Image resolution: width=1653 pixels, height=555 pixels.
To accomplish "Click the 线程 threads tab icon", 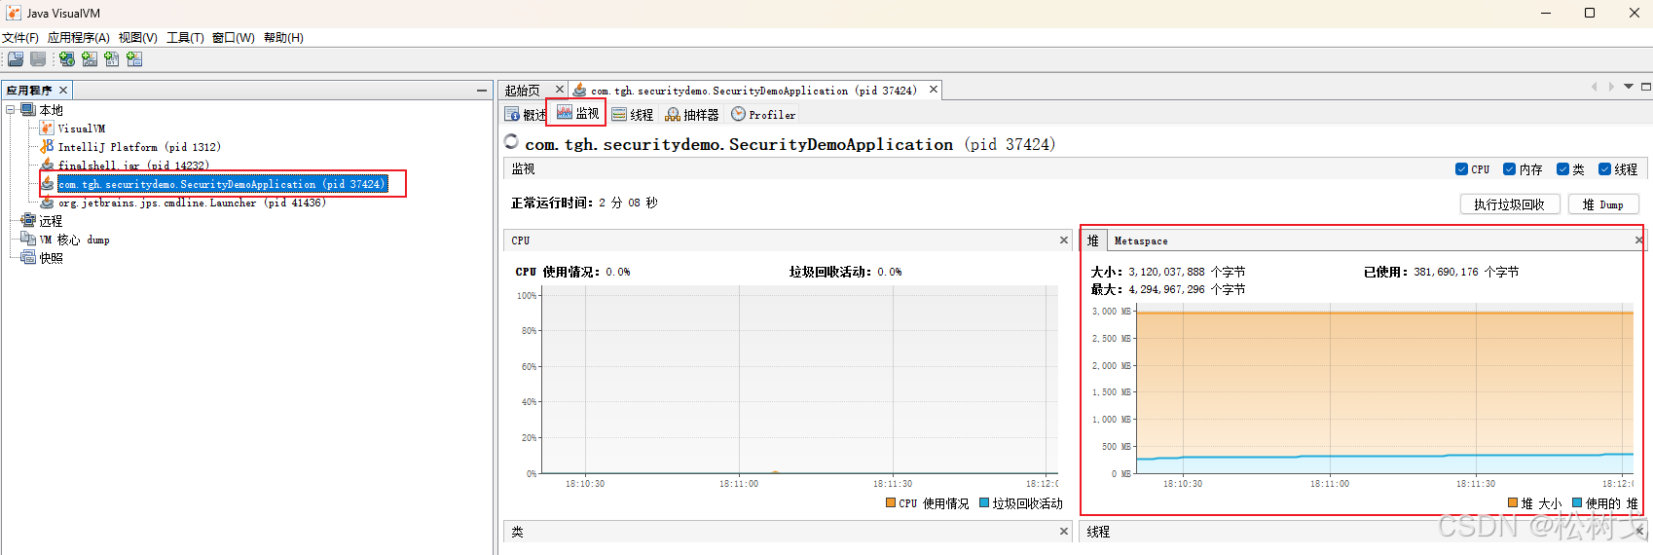I will (x=619, y=115).
